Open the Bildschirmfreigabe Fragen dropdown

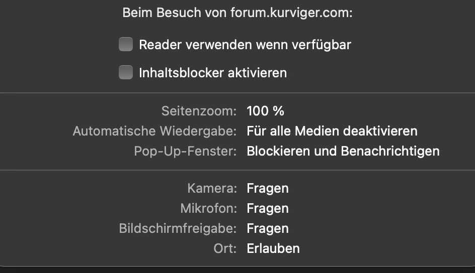pos(268,228)
